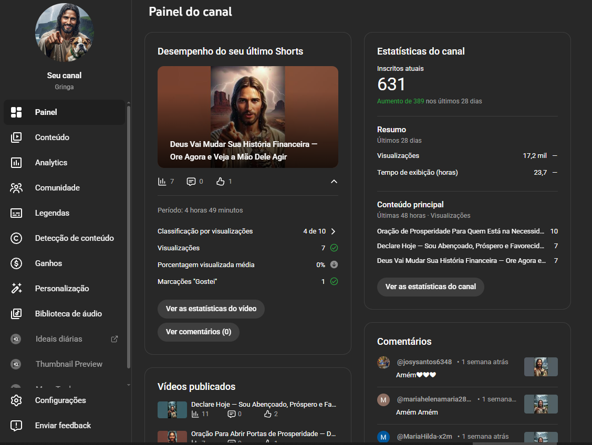Open Oração Para Abrir Portas published video
Screen dimensions: 592x445
pos(264,433)
